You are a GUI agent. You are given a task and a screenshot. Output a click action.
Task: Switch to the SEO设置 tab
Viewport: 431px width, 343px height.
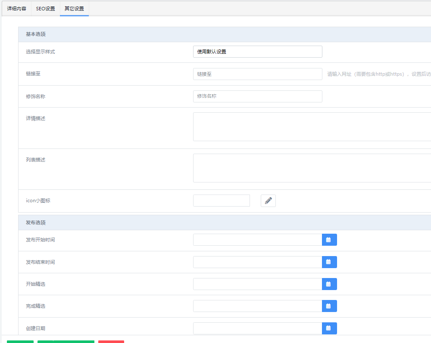45,9
